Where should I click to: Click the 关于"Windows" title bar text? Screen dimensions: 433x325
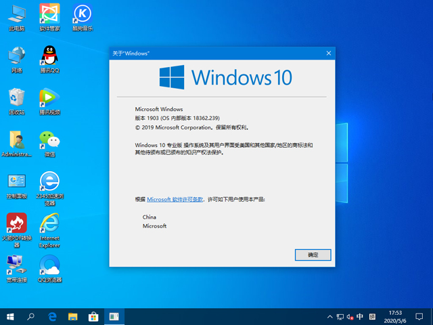click(x=131, y=53)
